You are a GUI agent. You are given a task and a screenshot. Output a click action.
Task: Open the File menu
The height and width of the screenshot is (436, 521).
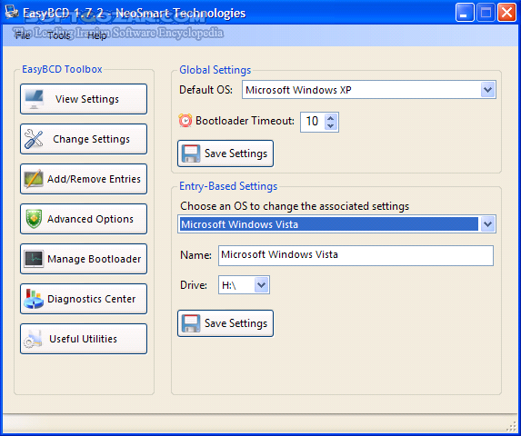pyautogui.click(x=23, y=35)
